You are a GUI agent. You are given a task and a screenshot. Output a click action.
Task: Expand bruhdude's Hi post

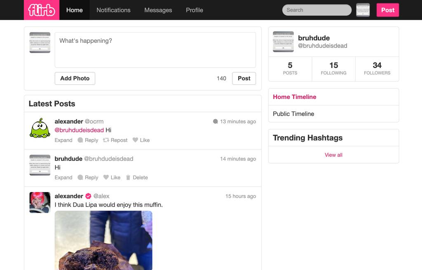point(63,177)
